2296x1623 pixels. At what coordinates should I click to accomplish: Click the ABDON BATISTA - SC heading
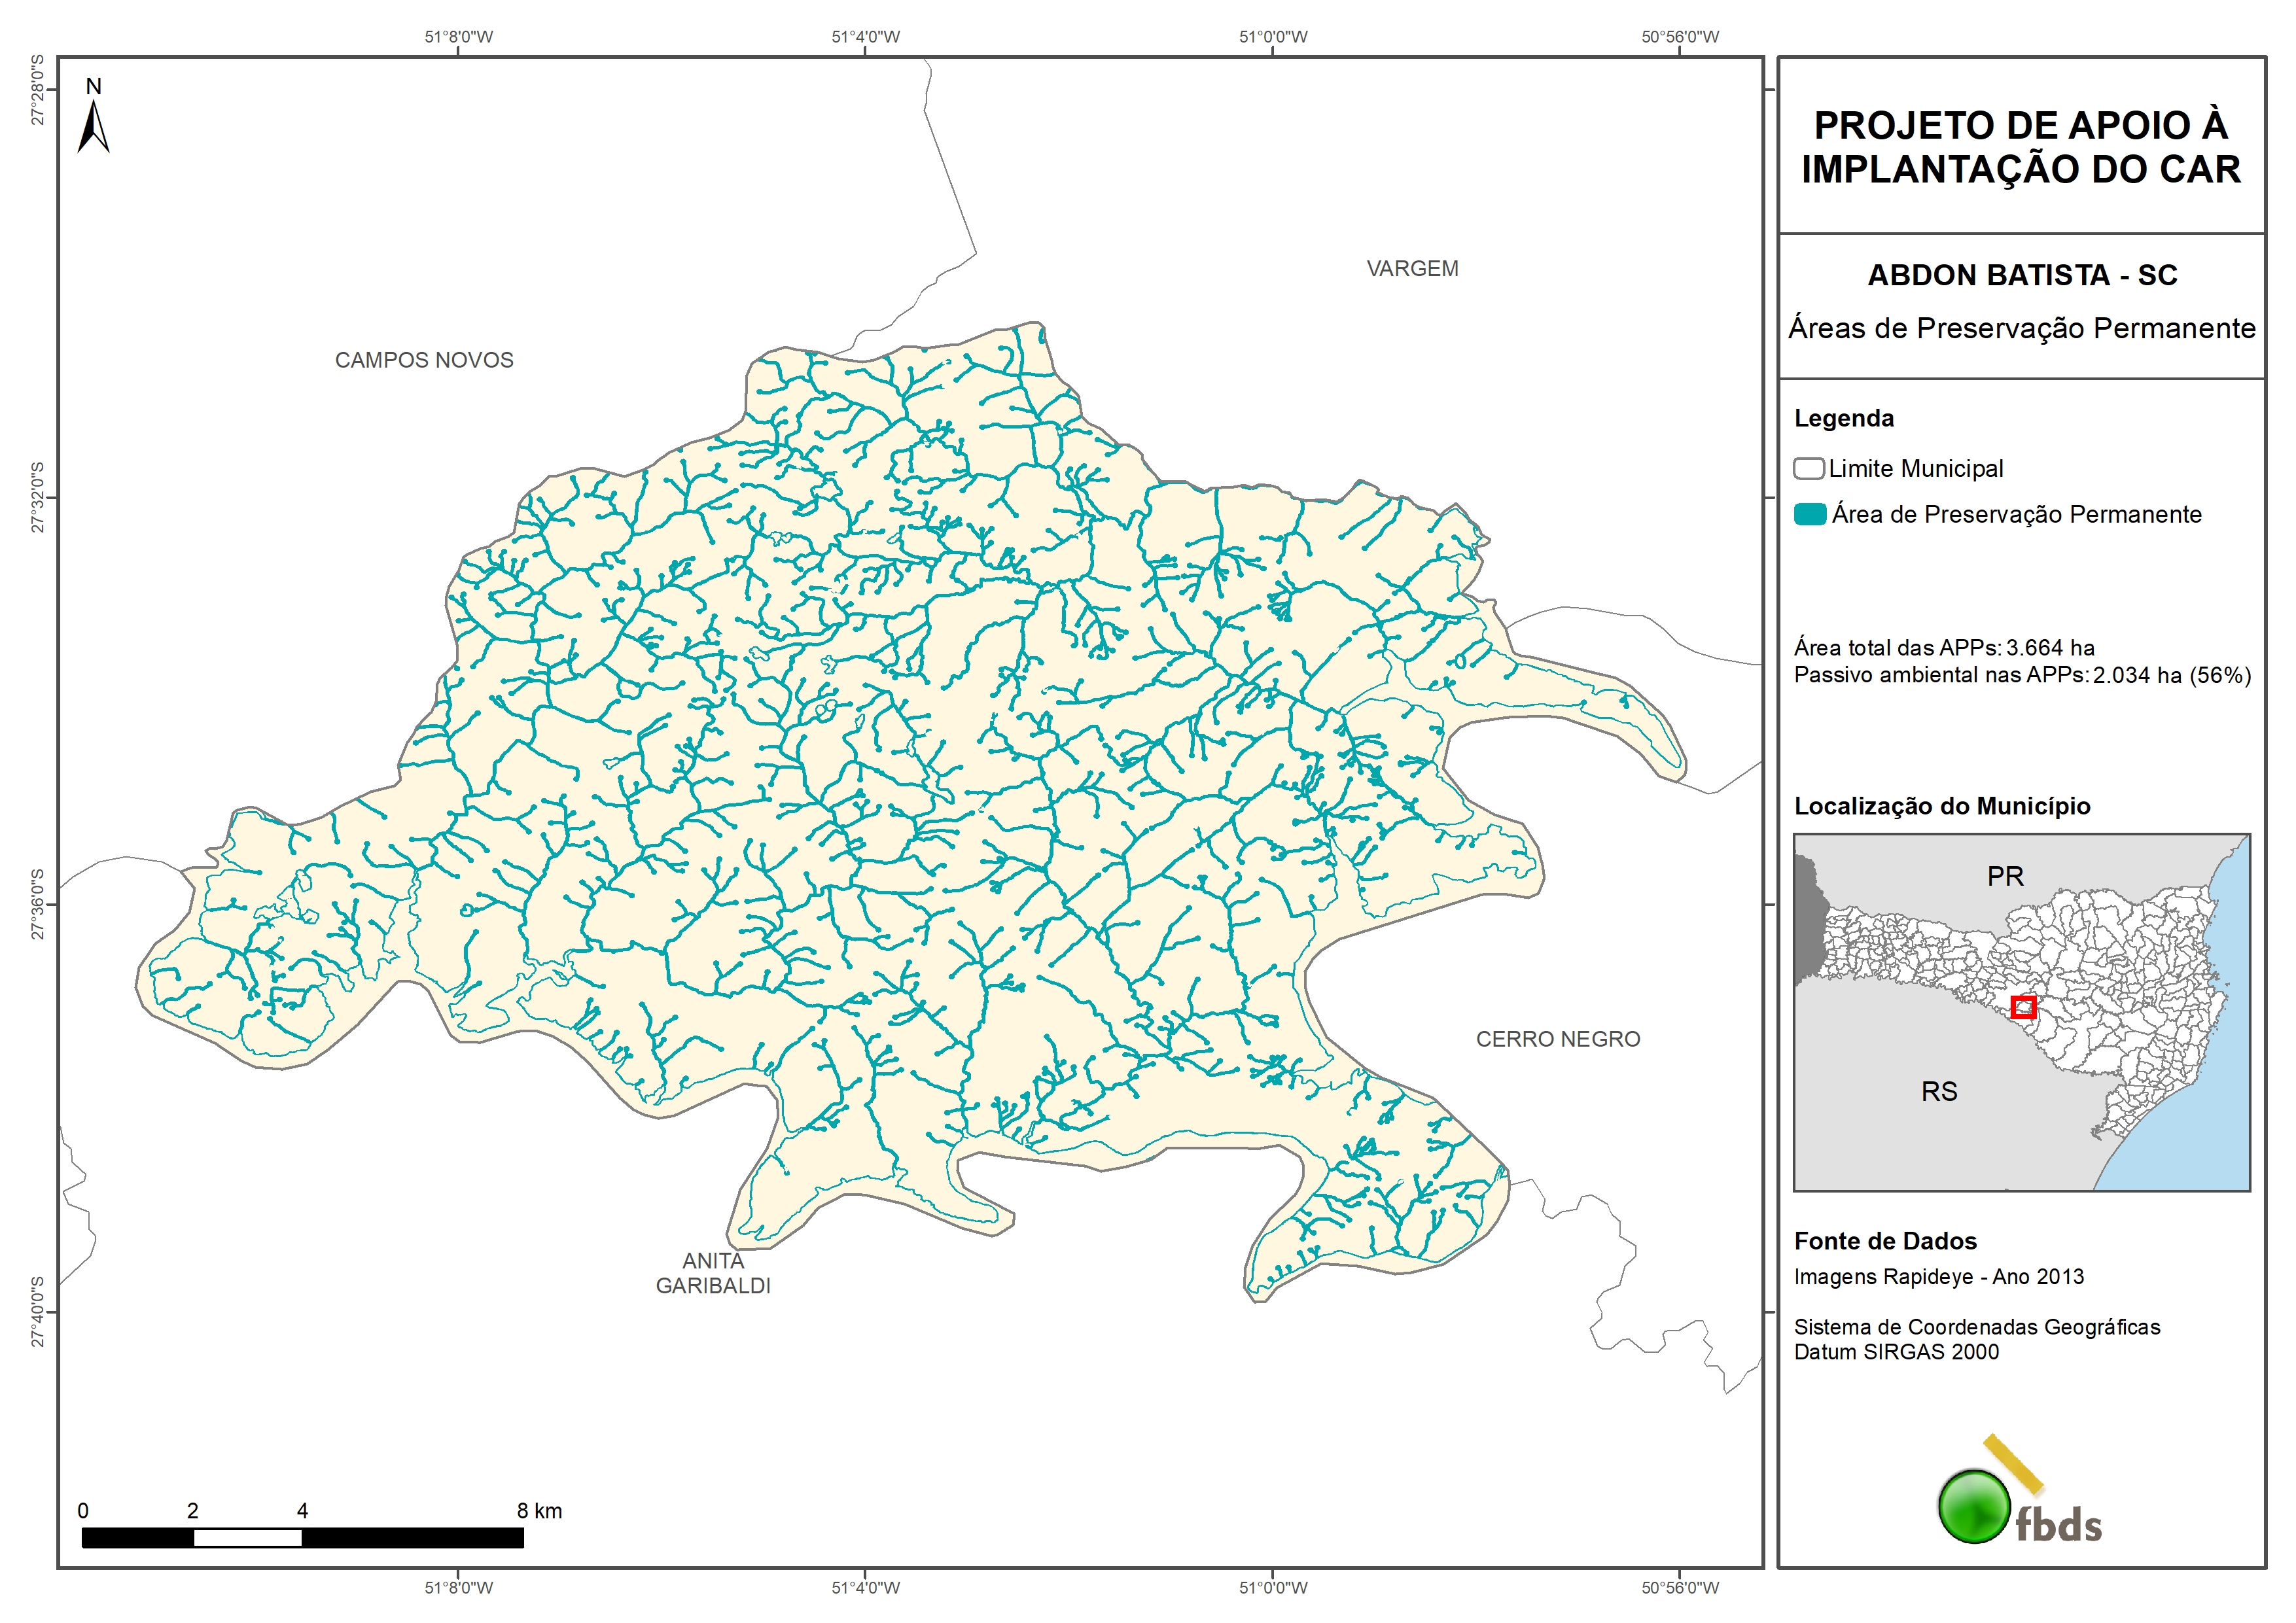click(x=2022, y=275)
